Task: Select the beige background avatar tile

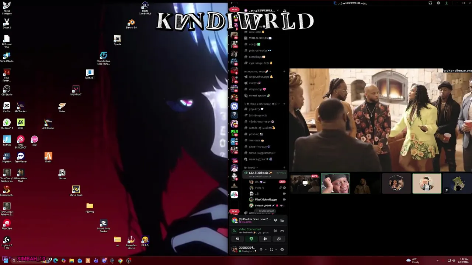Action: pyautogui.click(x=427, y=183)
